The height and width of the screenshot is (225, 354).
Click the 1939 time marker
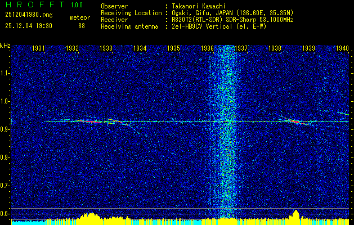coord(309,48)
